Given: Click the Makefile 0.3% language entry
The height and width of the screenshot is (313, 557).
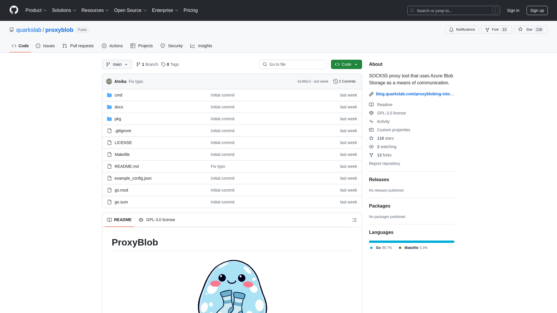Looking at the screenshot, I should pos(413,248).
